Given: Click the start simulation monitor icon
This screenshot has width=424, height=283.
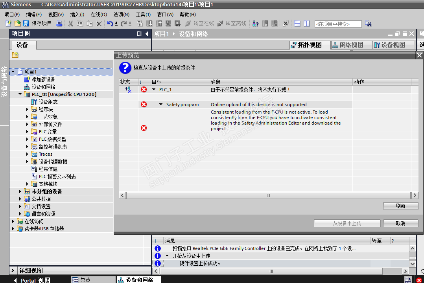Looking at the screenshot, I should (168, 24).
